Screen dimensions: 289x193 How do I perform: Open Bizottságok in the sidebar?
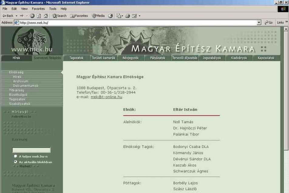[32, 95]
